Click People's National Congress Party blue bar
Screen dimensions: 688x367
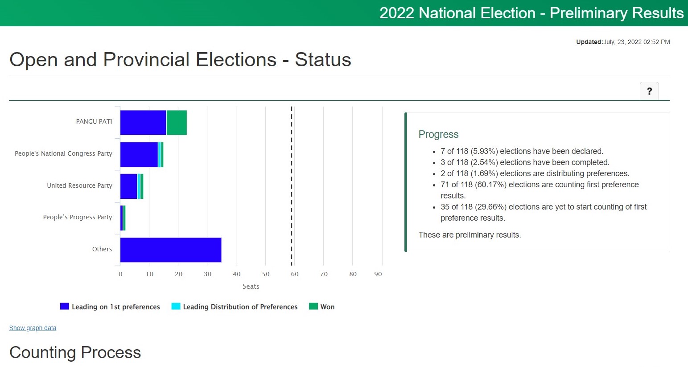(x=139, y=155)
